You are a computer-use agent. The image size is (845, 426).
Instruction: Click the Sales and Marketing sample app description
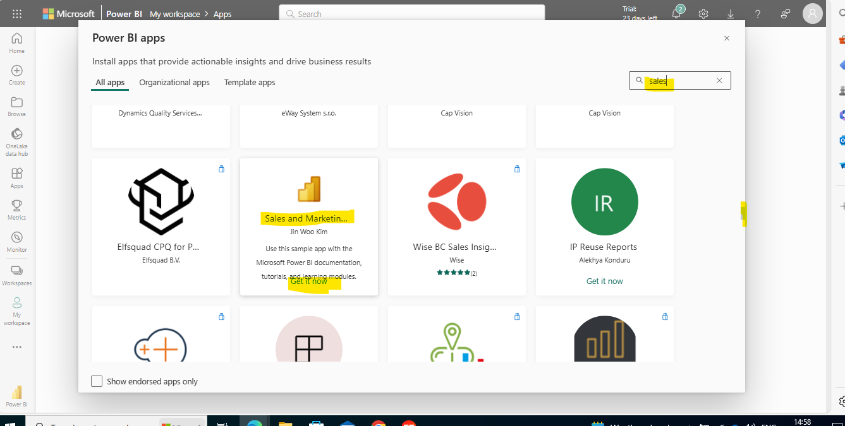pos(309,263)
